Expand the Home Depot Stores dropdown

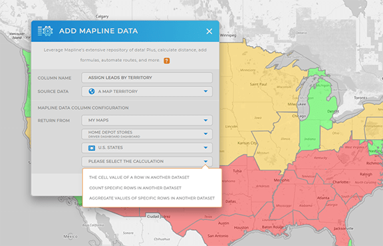(x=147, y=134)
